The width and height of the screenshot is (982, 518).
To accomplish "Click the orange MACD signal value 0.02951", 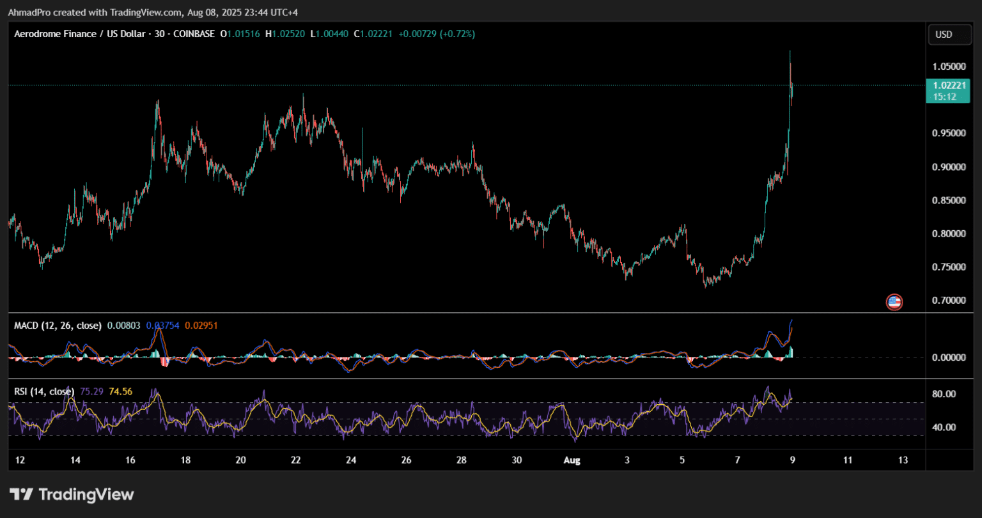I will point(201,326).
